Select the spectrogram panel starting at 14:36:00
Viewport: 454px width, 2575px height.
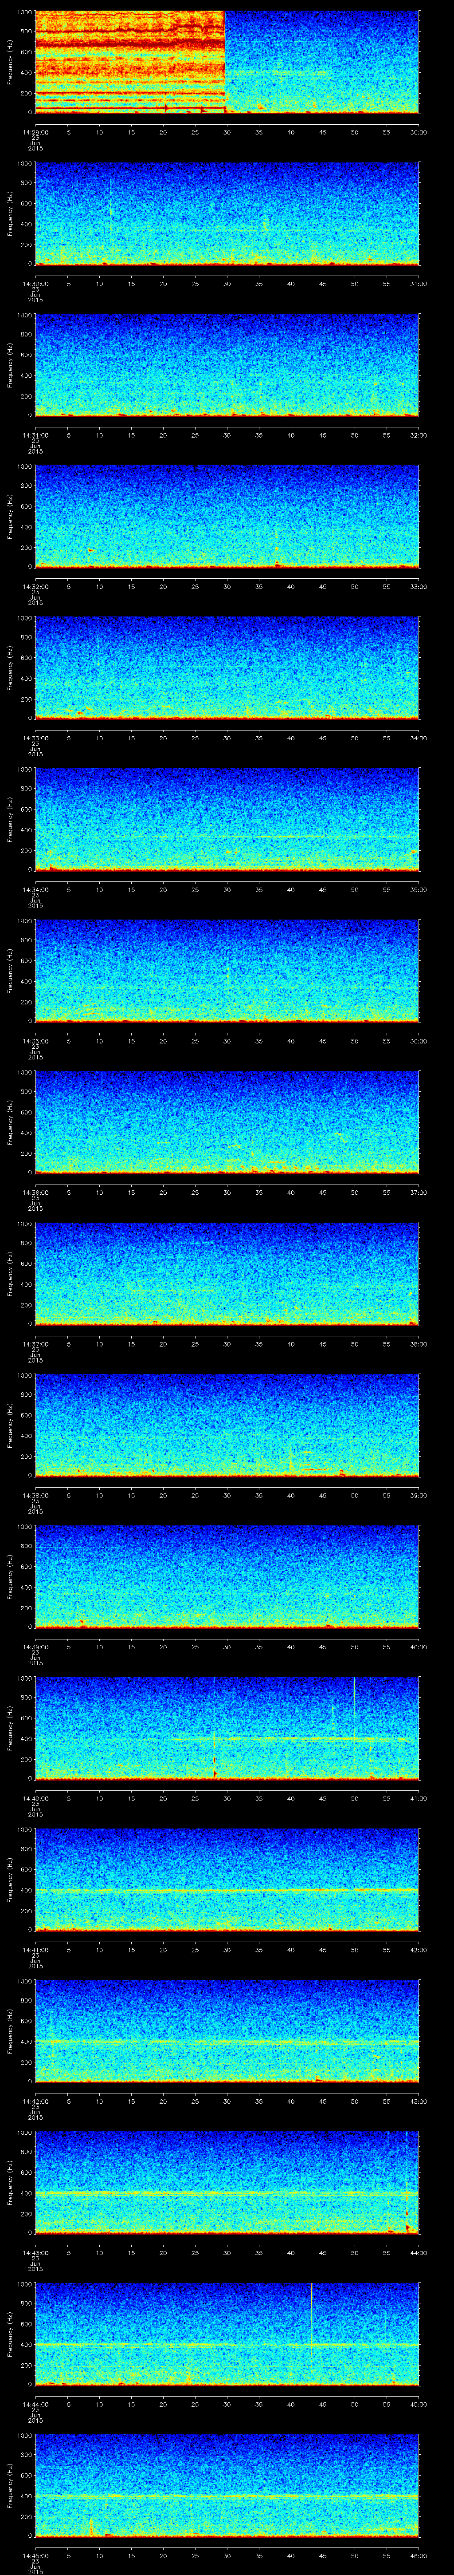pos(227,1122)
